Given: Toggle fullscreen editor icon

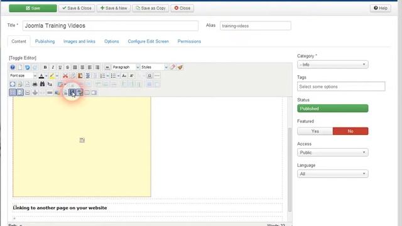Looking at the screenshot, I should point(13,84).
